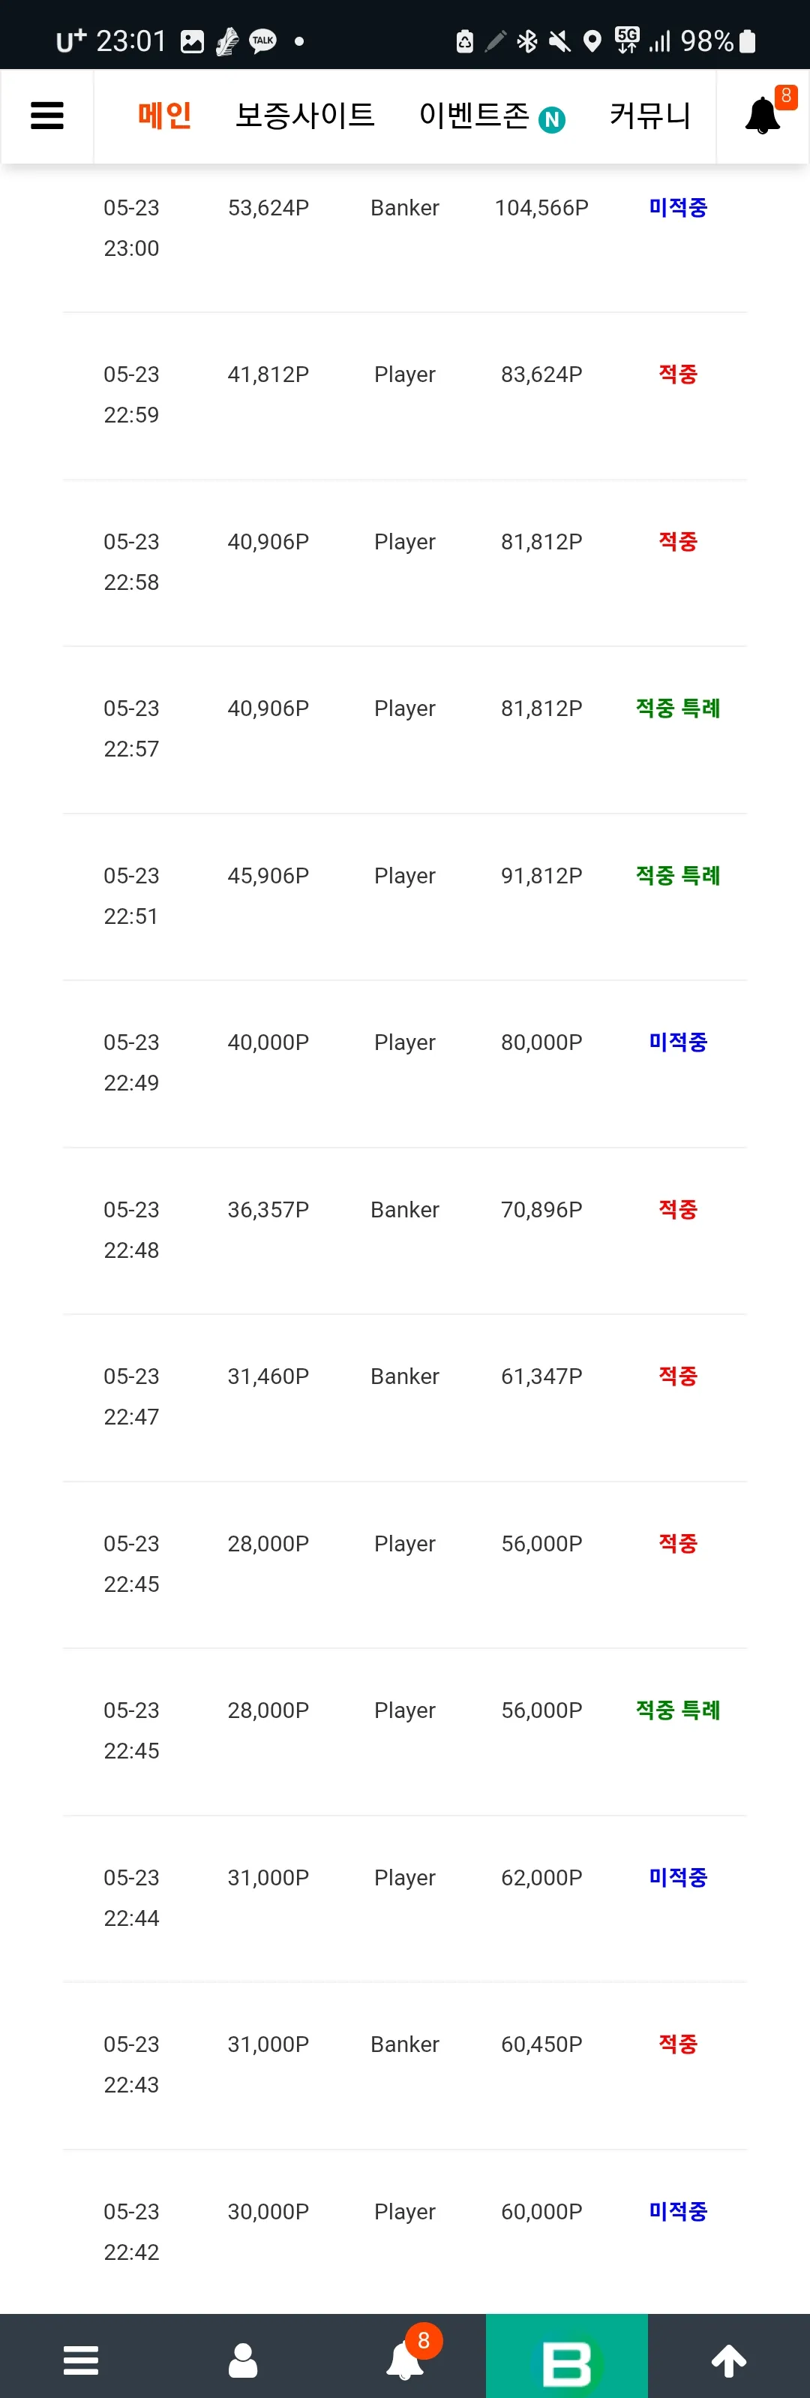
Task: Tap the top notification bell icon
Action: pyautogui.click(x=763, y=116)
